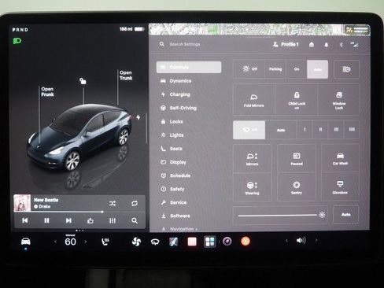The width and height of the screenshot is (384, 288).
Task: Tap the unlock padlock icon above the car
Action: point(83,81)
